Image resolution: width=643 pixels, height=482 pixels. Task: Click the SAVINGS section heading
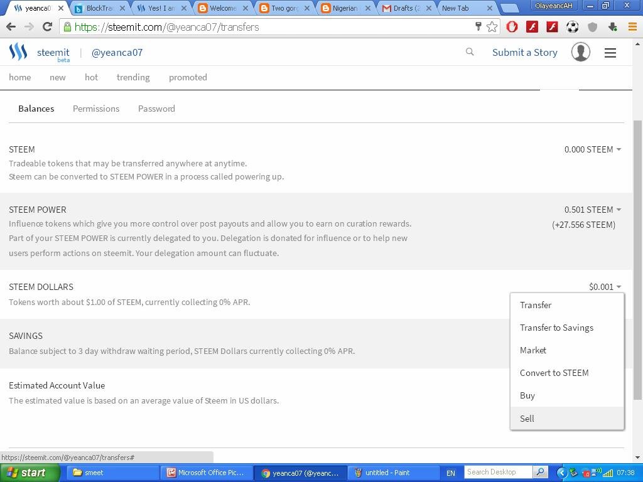25,336
